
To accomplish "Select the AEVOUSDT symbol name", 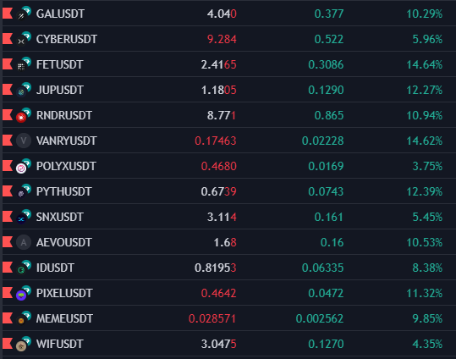I will 64,242.
